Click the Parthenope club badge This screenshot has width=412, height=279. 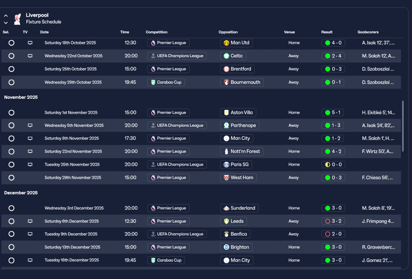227,126
